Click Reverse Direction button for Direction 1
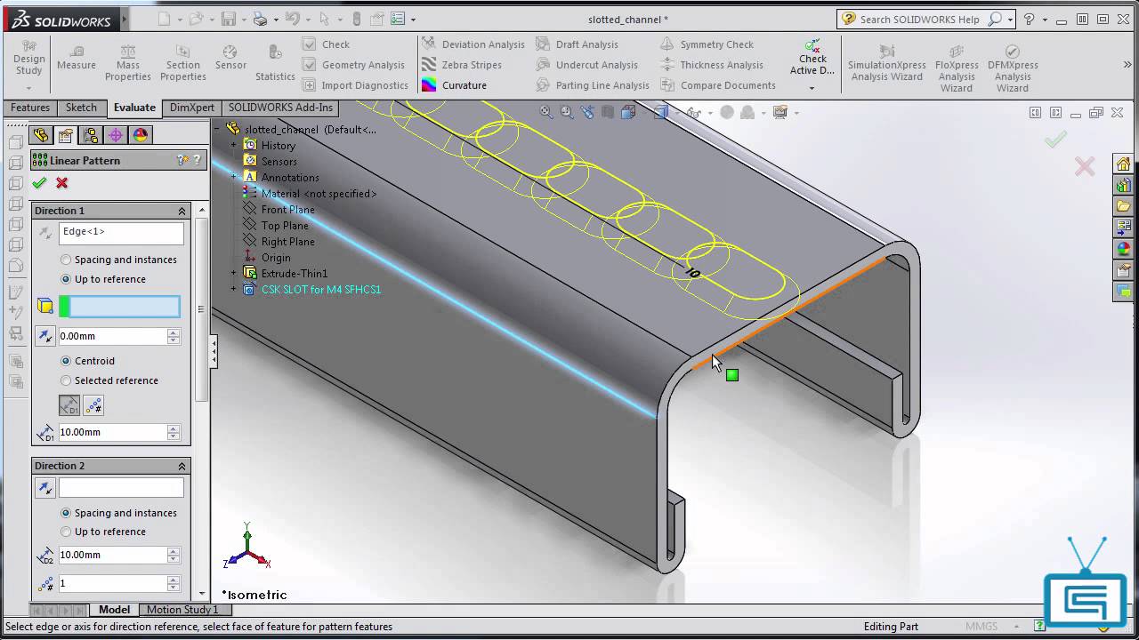 pyautogui.click(x=45, y=233)
